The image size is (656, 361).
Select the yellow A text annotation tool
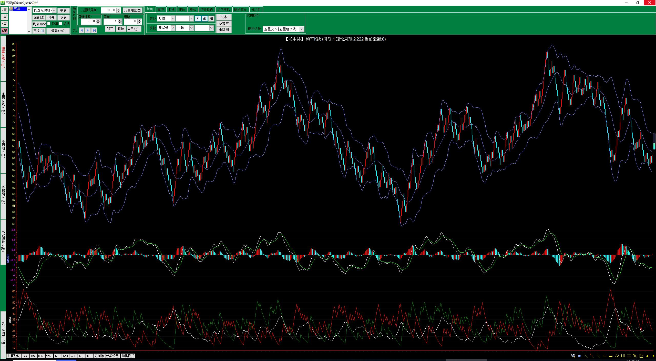(648, 356)
